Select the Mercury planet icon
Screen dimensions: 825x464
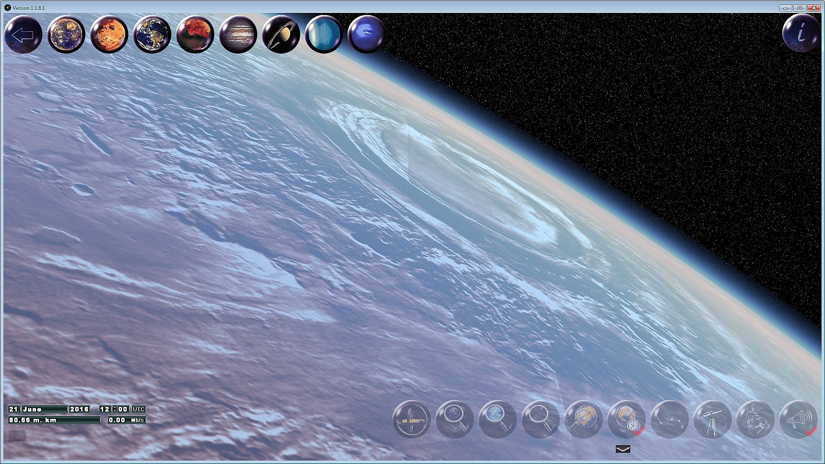click(x=66, y=34)
